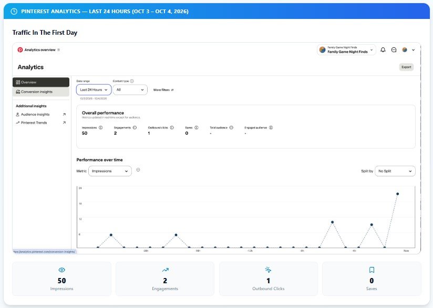Click the bookmark icon on the Saves card
433x308 pixels.
click(x=372, y=270)
